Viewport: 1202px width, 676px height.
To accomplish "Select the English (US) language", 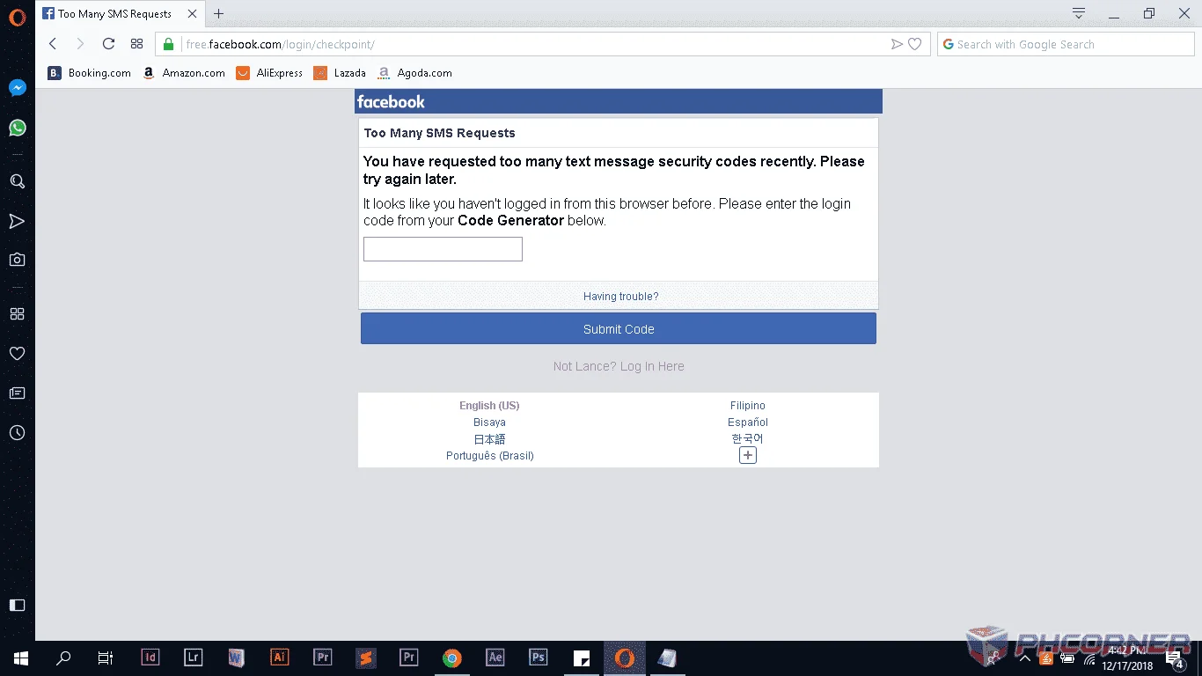I will 489,406.
